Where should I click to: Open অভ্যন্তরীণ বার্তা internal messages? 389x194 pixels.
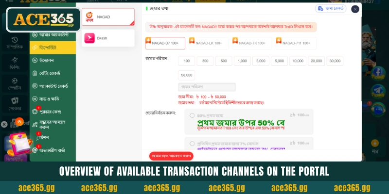[x=53, y=150]
